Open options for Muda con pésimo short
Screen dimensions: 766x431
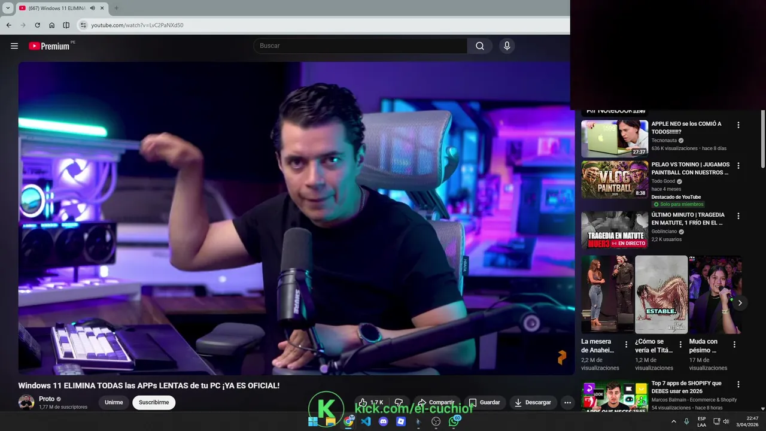pos(734,345)
